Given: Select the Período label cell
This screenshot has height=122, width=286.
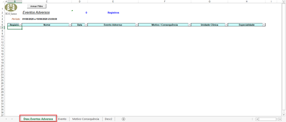Looking at the screenshot, I should tap(16, 19).
